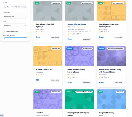View Details for INTERNET PROTOCAL course

click(55, 80)
